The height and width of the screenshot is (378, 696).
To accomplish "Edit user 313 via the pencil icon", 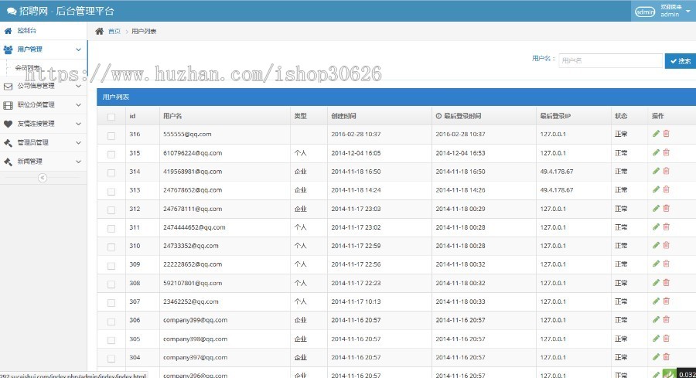I will (x=656, y=189).
